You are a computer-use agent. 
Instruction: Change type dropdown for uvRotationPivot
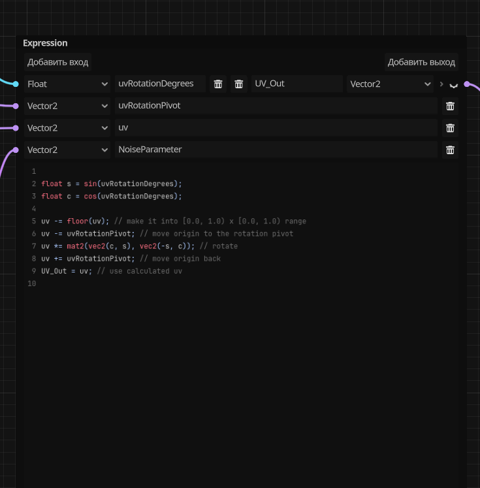coord(67,106)
